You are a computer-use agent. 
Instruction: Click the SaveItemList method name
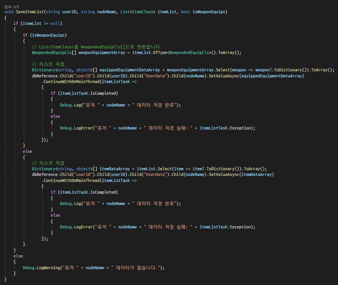pyautogui.click(x=30, y=12)
